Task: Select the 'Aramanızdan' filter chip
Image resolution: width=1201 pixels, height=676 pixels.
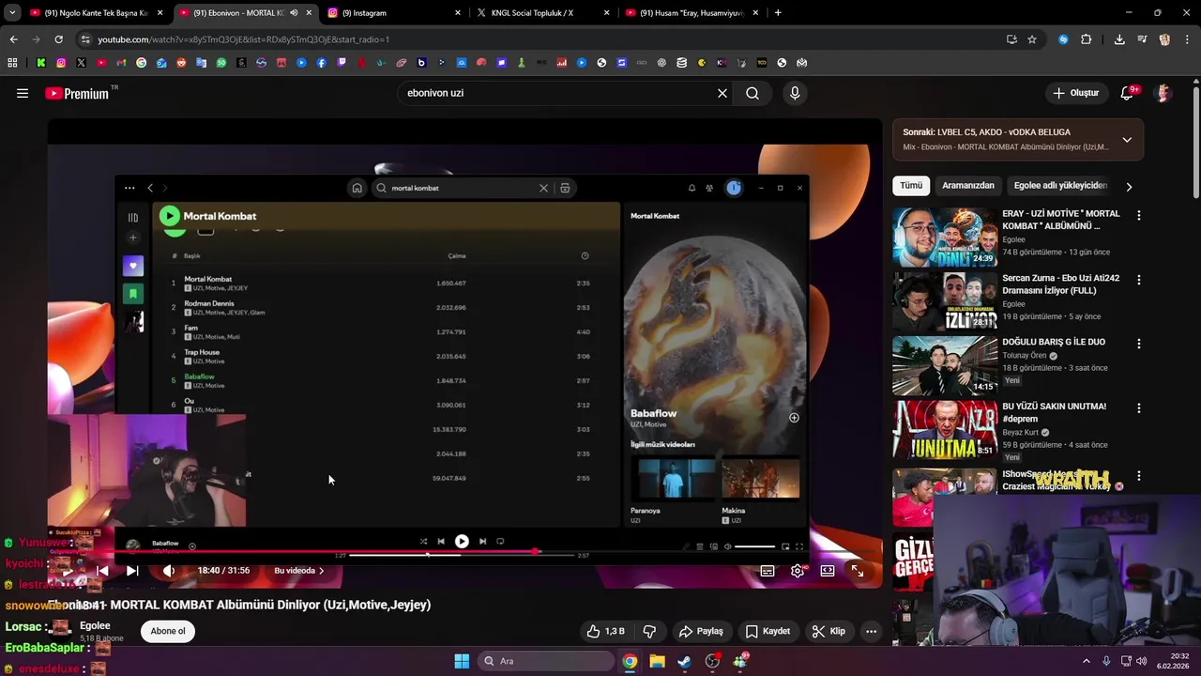Action: coord(968,186)
